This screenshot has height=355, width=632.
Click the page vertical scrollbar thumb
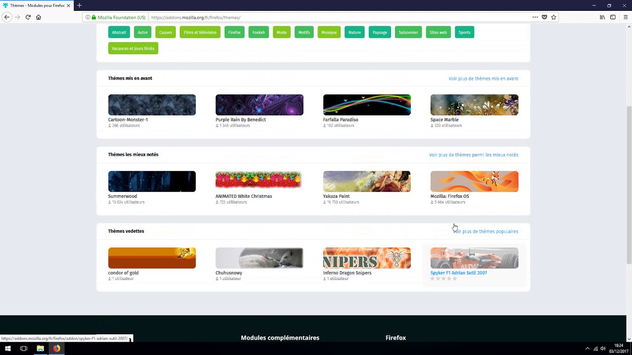629,185
